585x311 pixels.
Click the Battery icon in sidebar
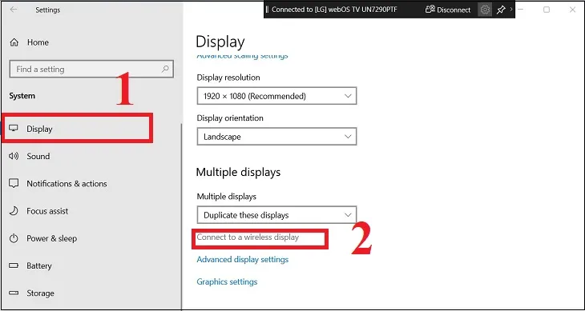tap(14, 265)
